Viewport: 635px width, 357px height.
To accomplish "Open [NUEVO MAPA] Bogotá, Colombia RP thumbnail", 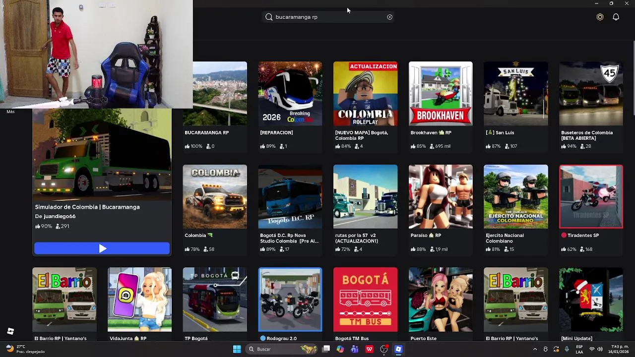I will [365, 93].
